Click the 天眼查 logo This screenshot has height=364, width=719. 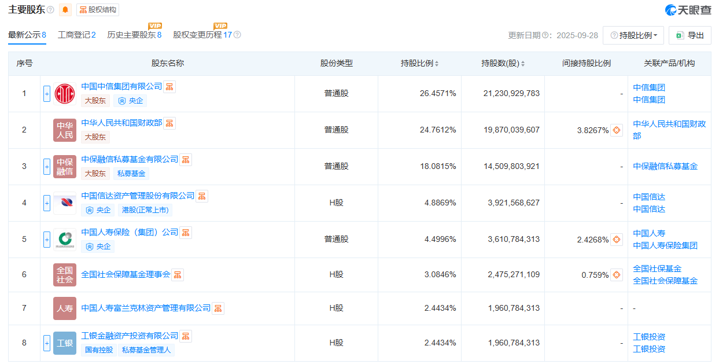688,10
